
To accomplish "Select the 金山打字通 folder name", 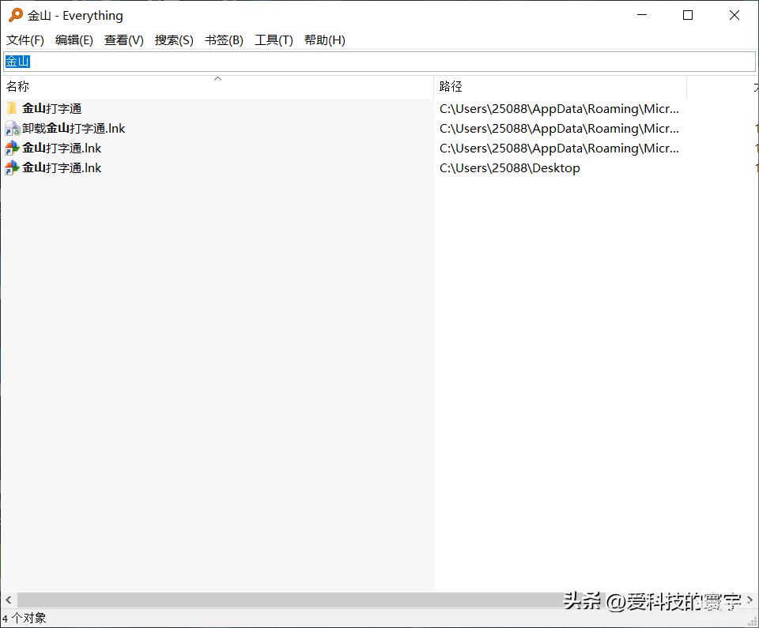I will click(52, 108).
